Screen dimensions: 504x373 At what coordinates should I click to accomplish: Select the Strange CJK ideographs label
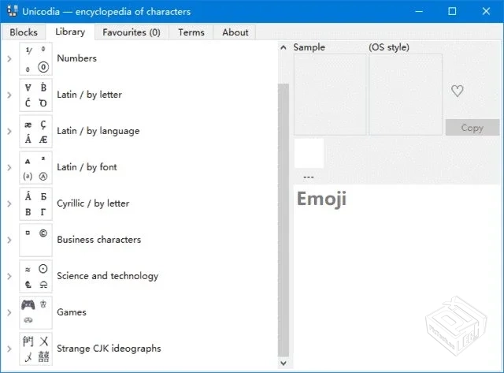click(109, 349)
